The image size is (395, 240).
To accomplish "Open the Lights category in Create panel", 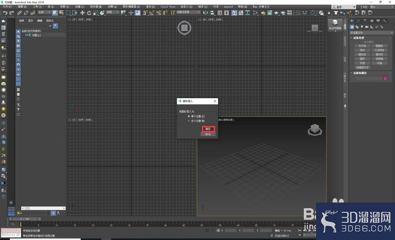I will pyautogui.click(x=362, y=27).
